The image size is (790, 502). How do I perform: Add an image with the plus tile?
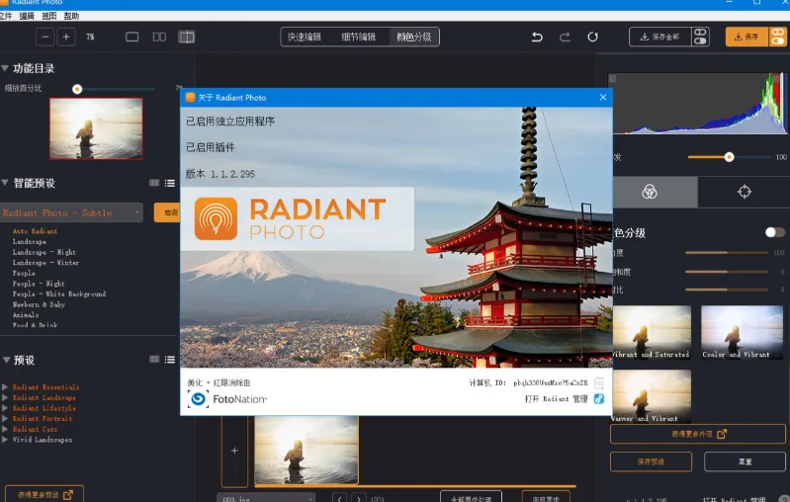tap(234, 451)
